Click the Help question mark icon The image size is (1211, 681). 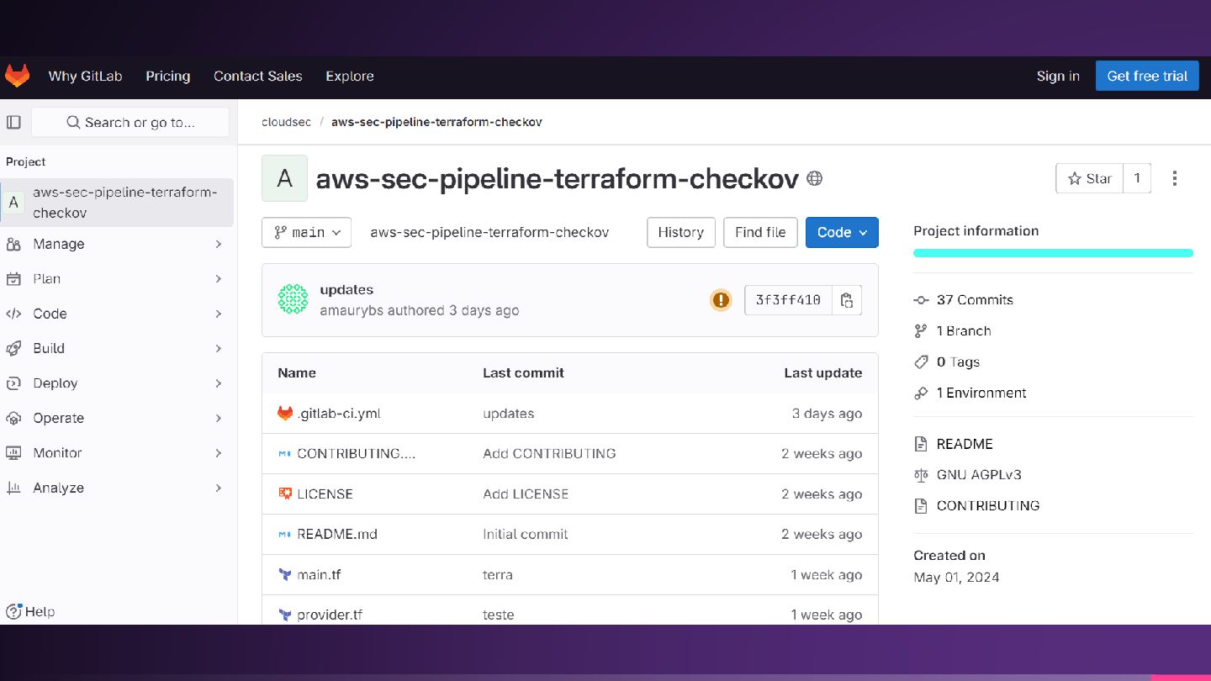[13, 612]
